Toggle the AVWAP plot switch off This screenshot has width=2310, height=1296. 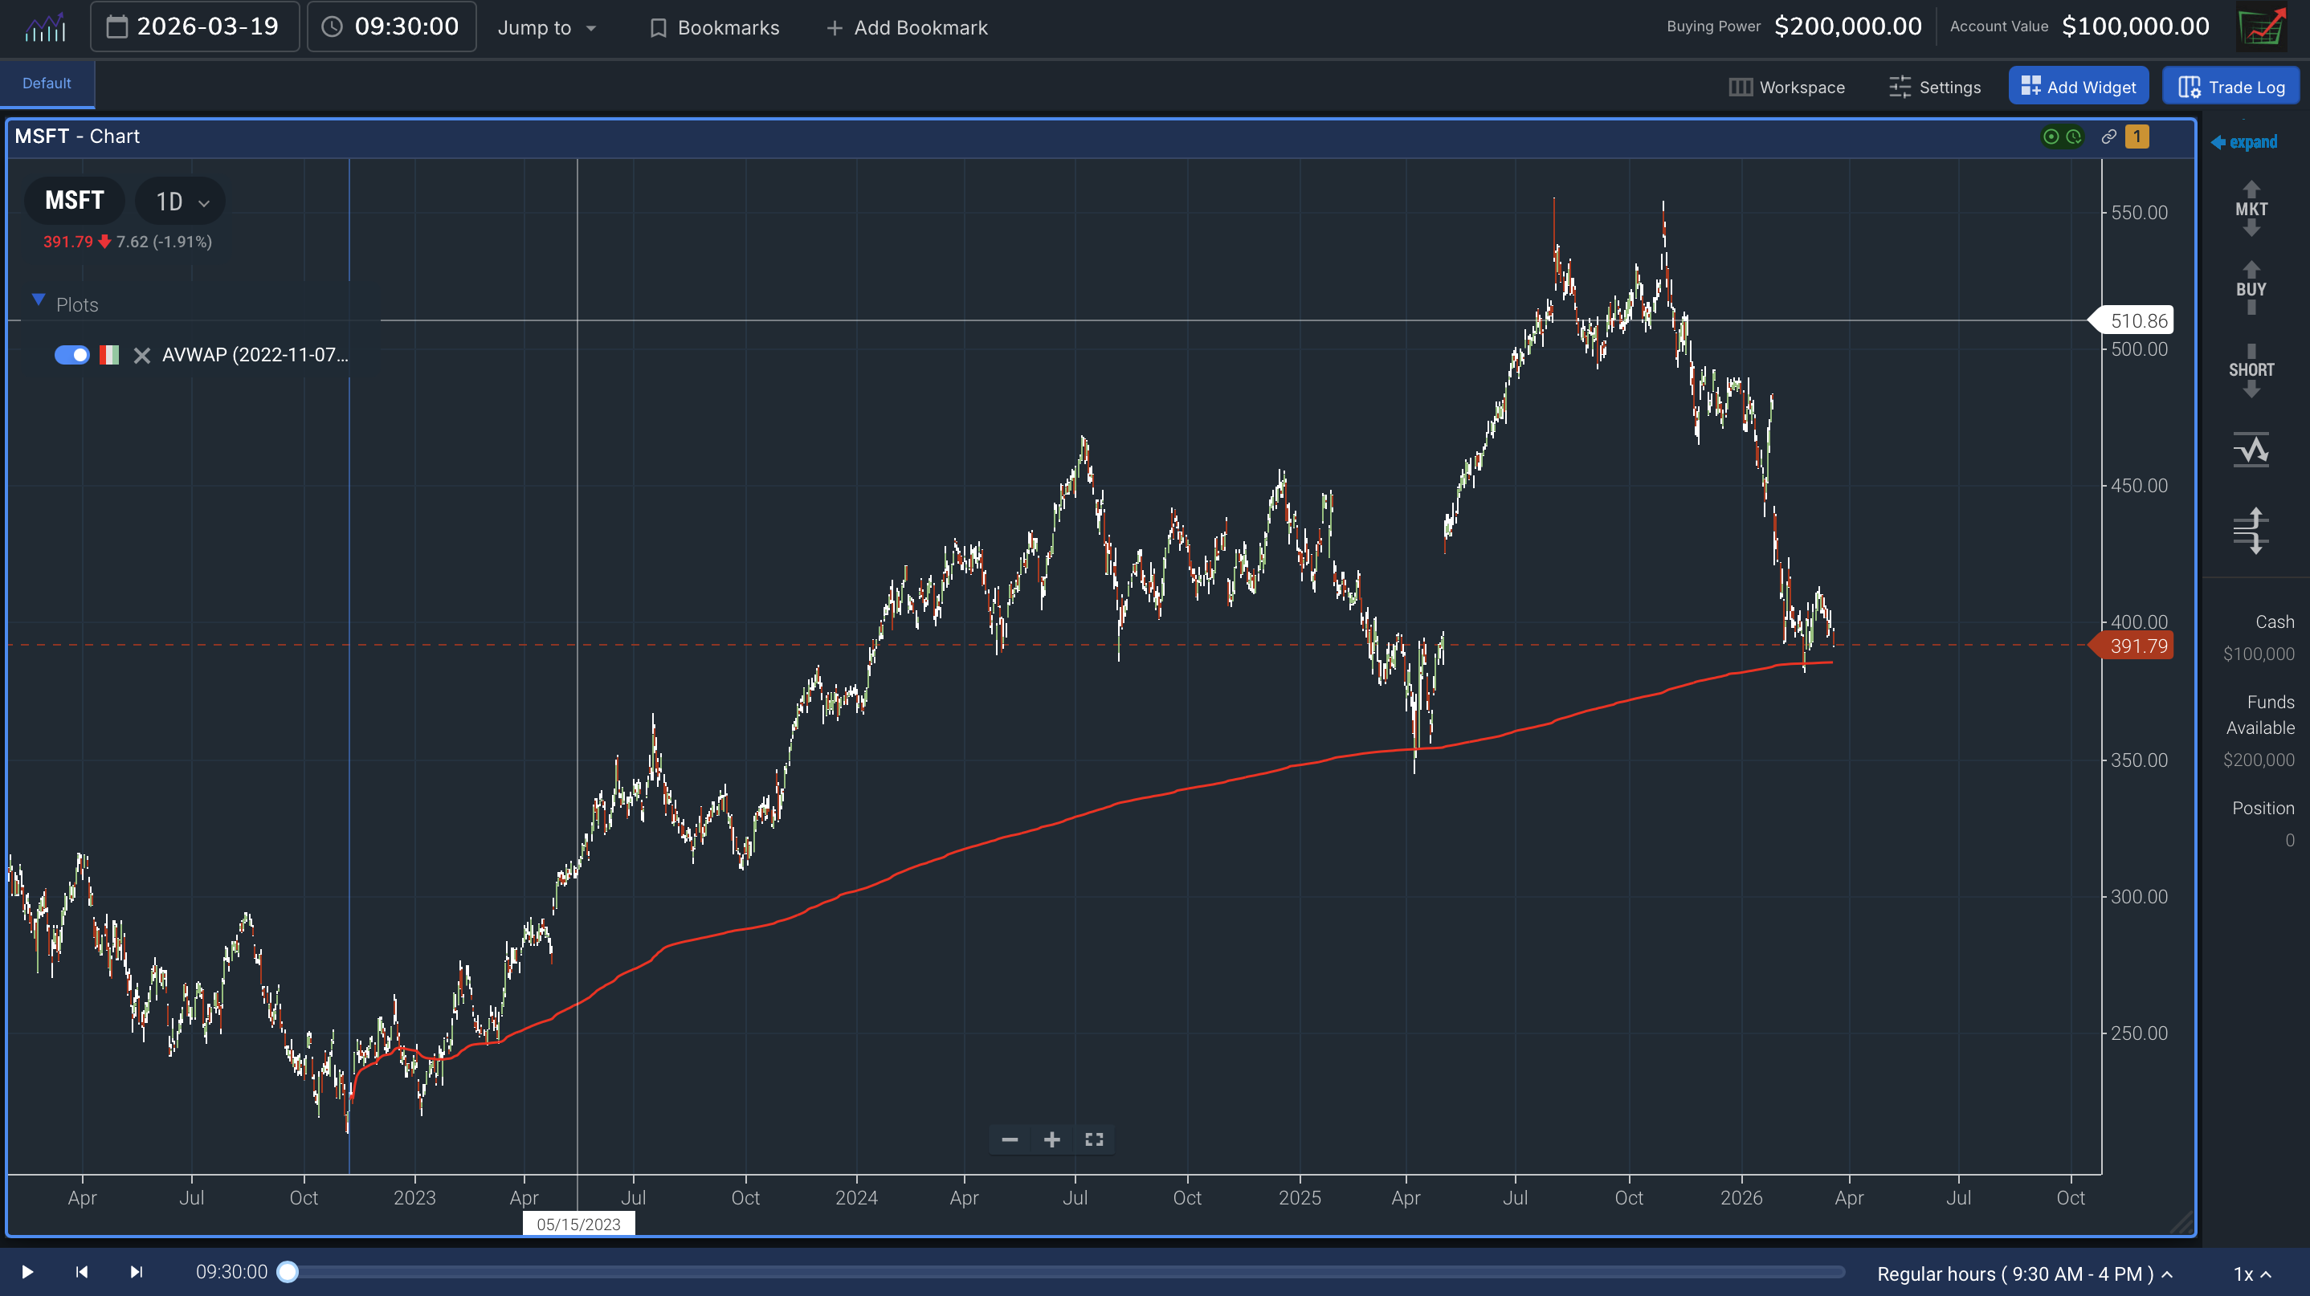point(71,355)
